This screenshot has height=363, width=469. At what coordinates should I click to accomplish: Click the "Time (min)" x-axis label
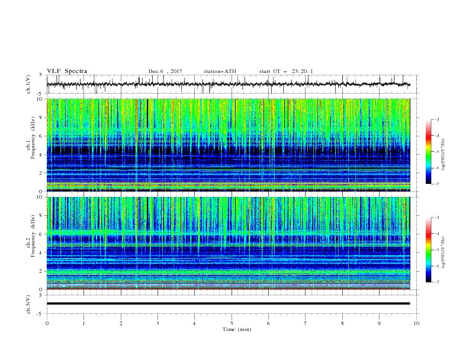coord(237,329)
